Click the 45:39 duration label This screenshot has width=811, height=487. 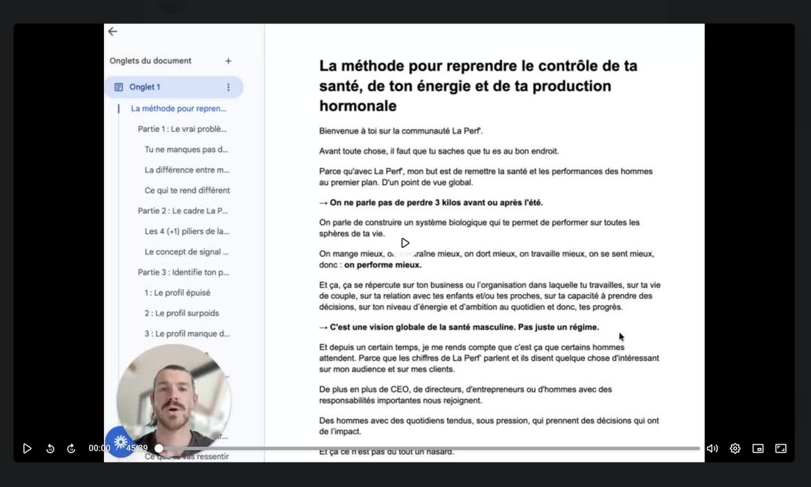137,449
